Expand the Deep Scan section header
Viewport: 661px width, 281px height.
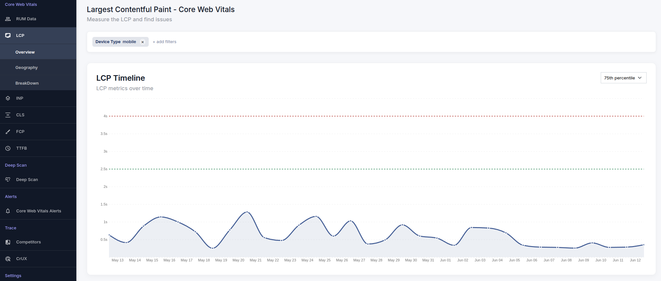[16, 165]
